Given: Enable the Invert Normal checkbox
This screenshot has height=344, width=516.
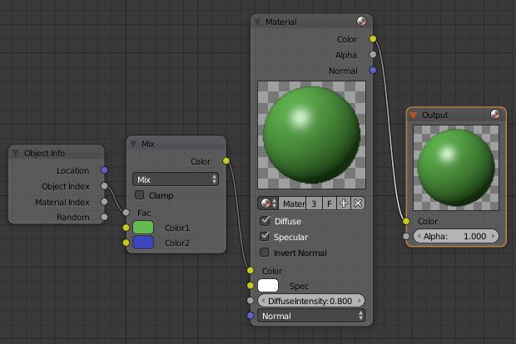Looking at the screenshot, I should click(x=265, y=252).
